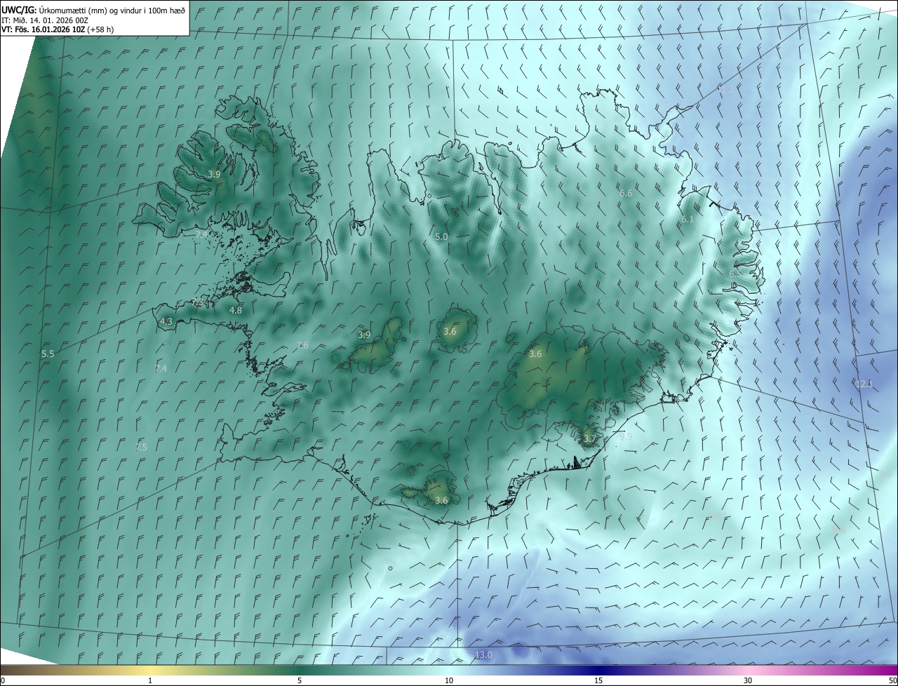The width and height of the screenshot is (898, 686).
Task: Click the 11.2 value label on the map
Action: coord(727,90)
